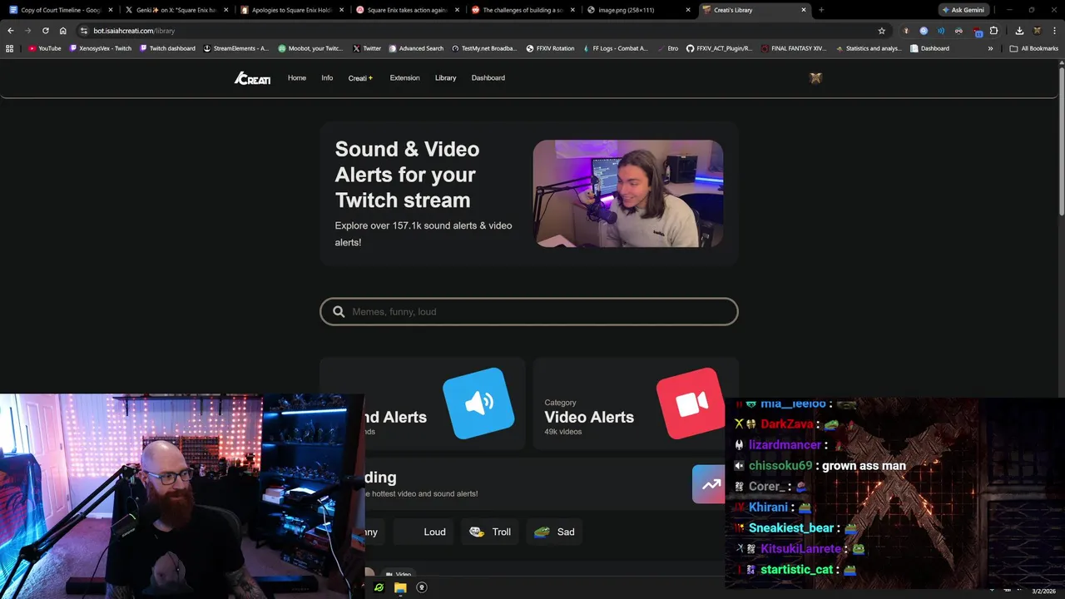
Task: Open the StreamElements bookmark
Action: 236,48
